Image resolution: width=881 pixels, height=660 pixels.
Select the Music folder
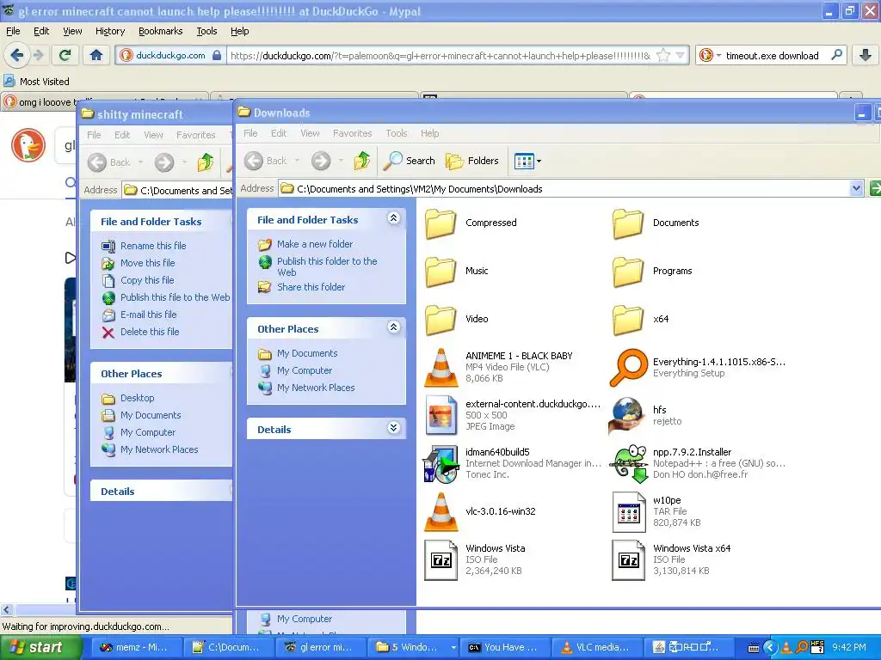click(457, 271)
